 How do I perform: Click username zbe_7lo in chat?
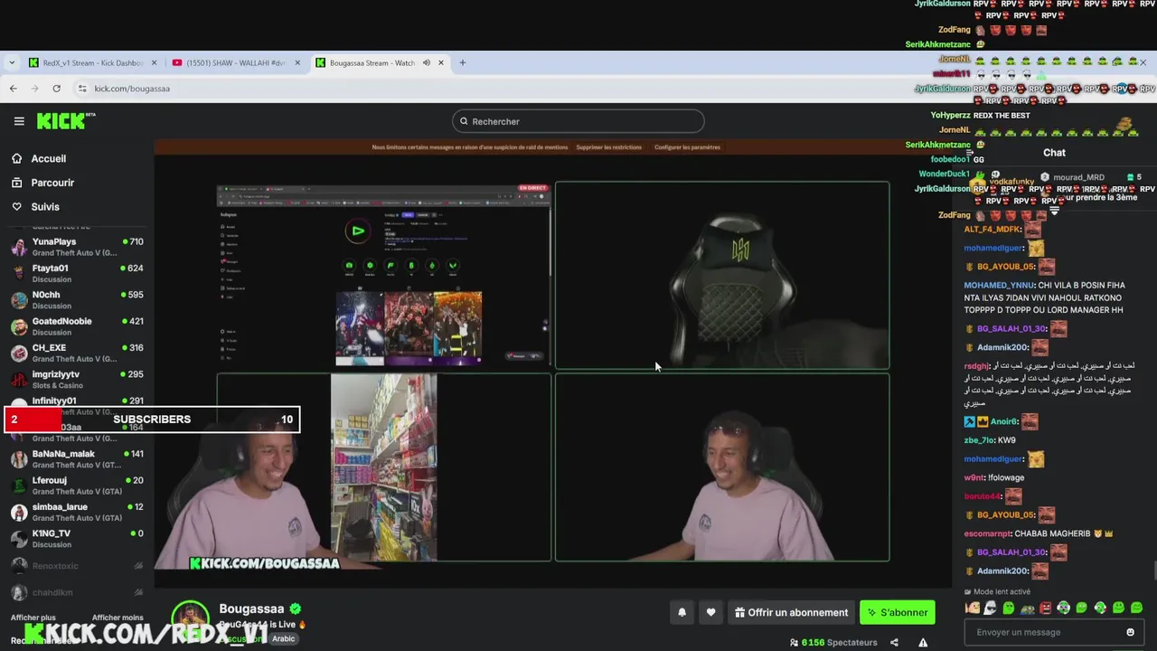point(979,440)
